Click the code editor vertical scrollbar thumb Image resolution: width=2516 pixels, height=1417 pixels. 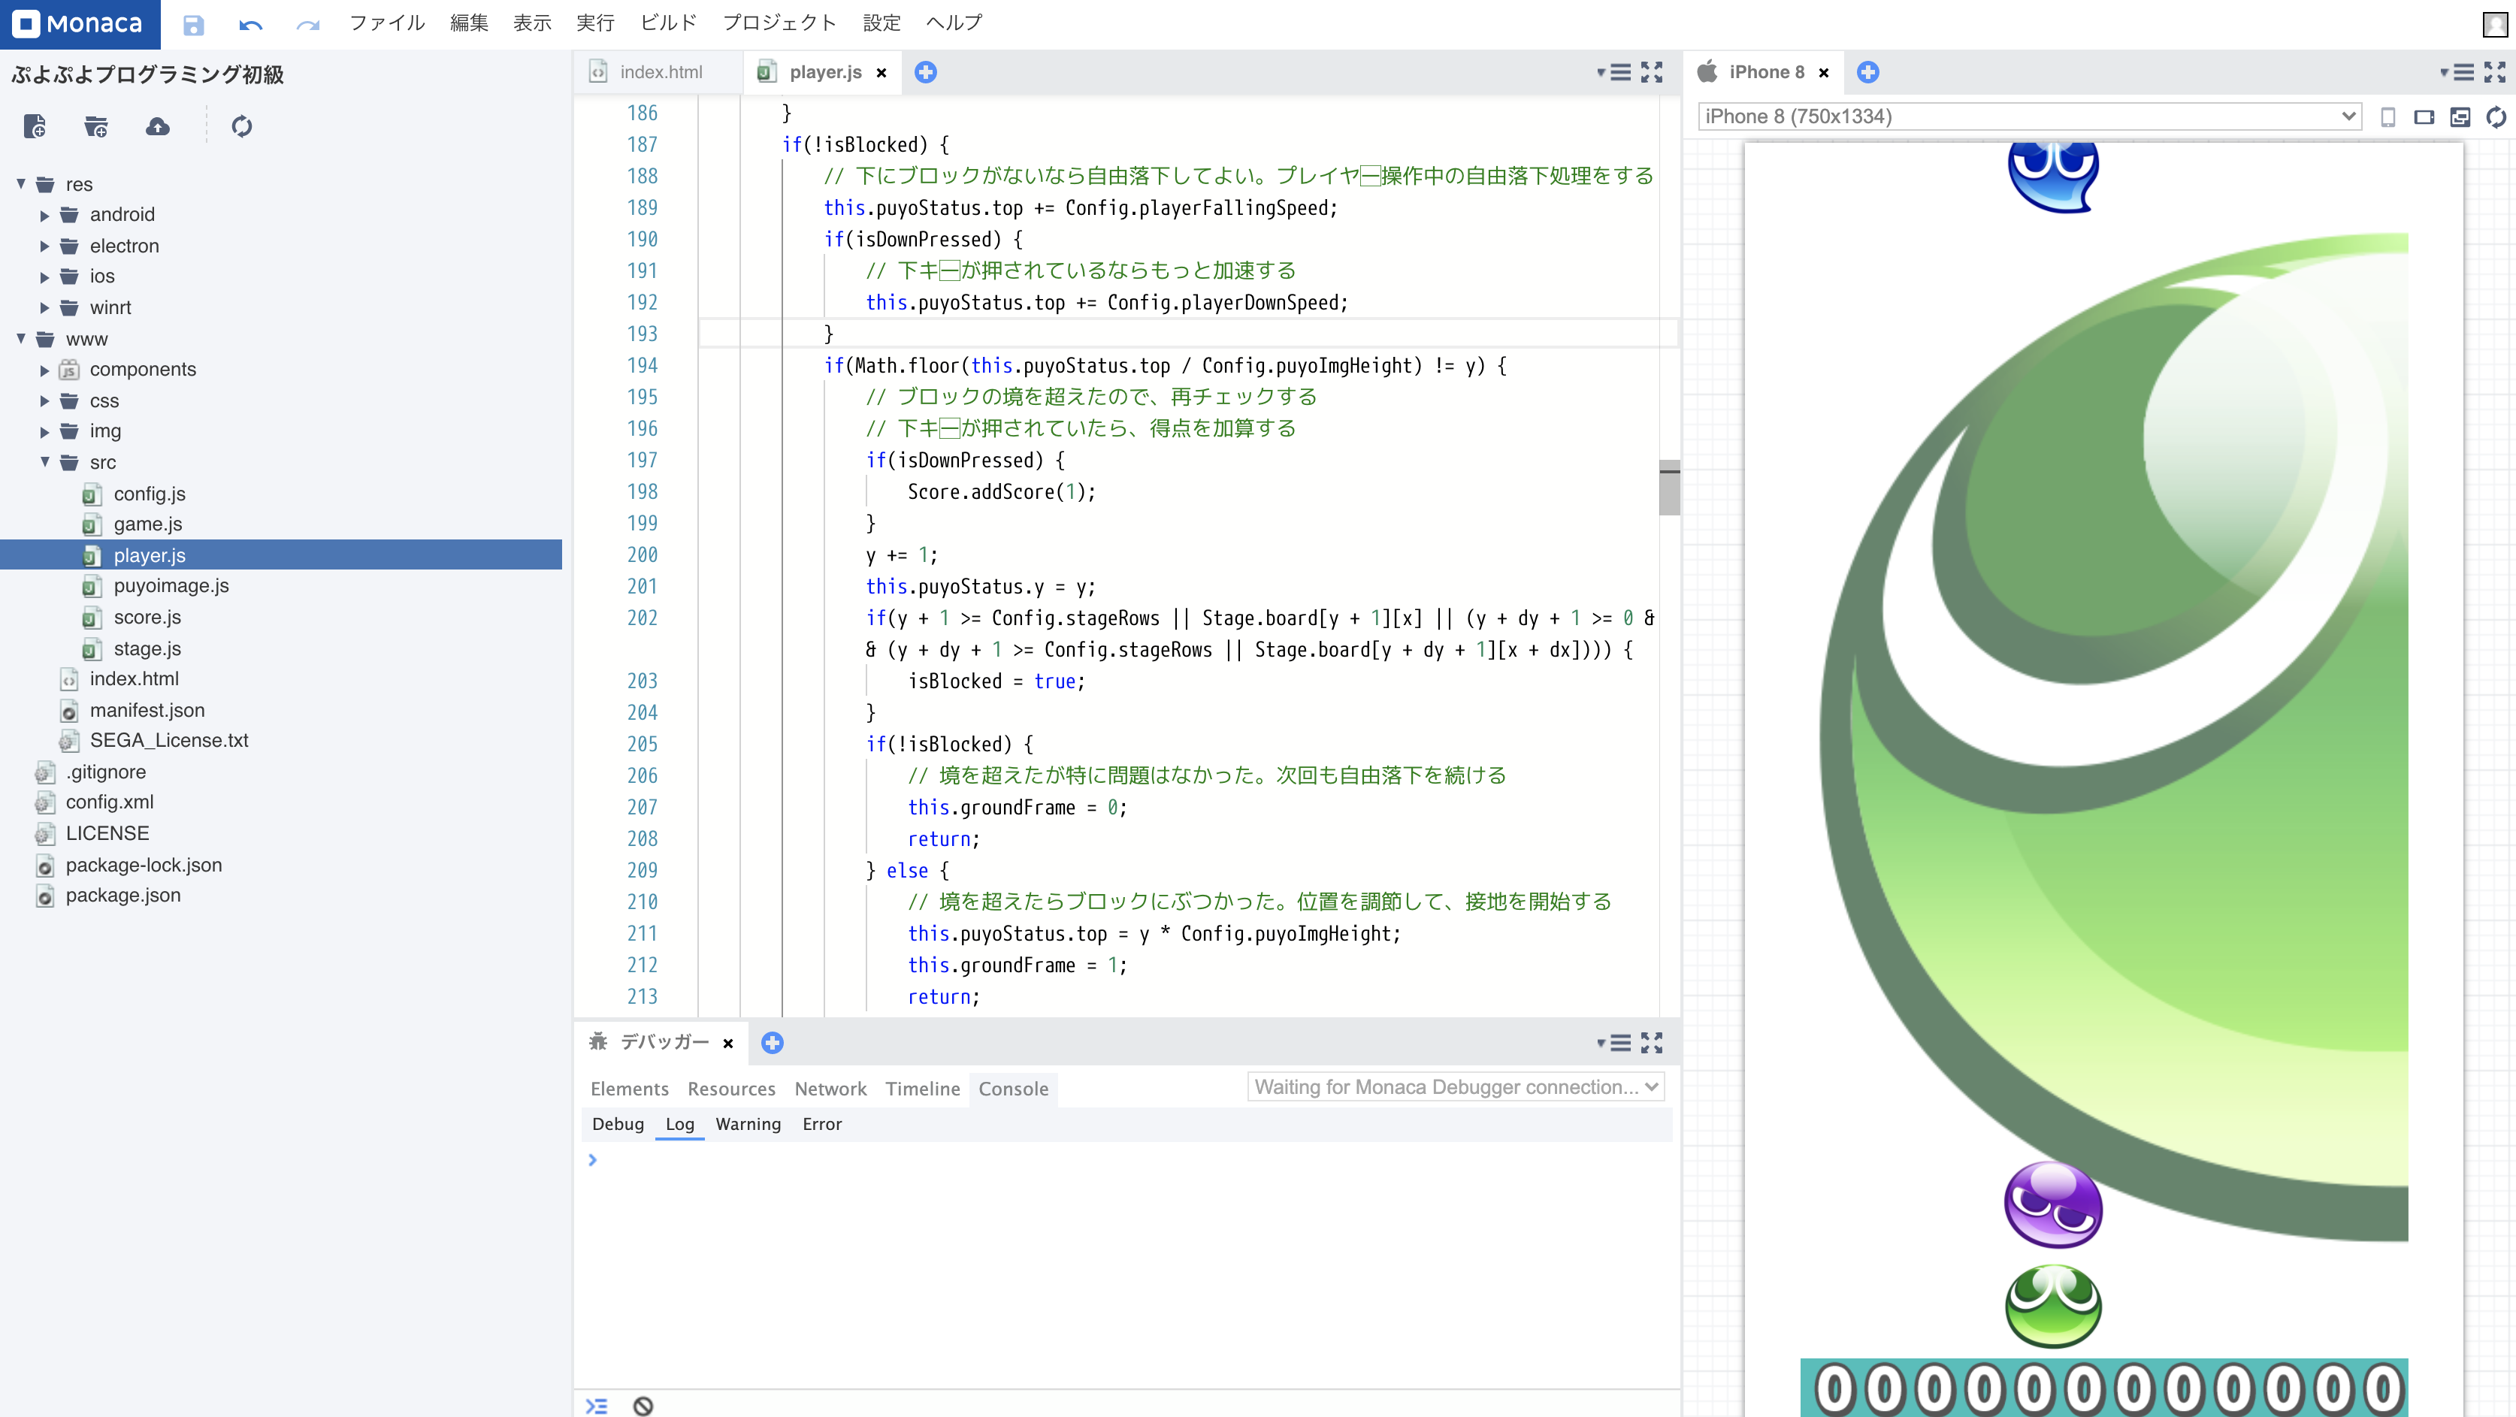pos(1669,488)
